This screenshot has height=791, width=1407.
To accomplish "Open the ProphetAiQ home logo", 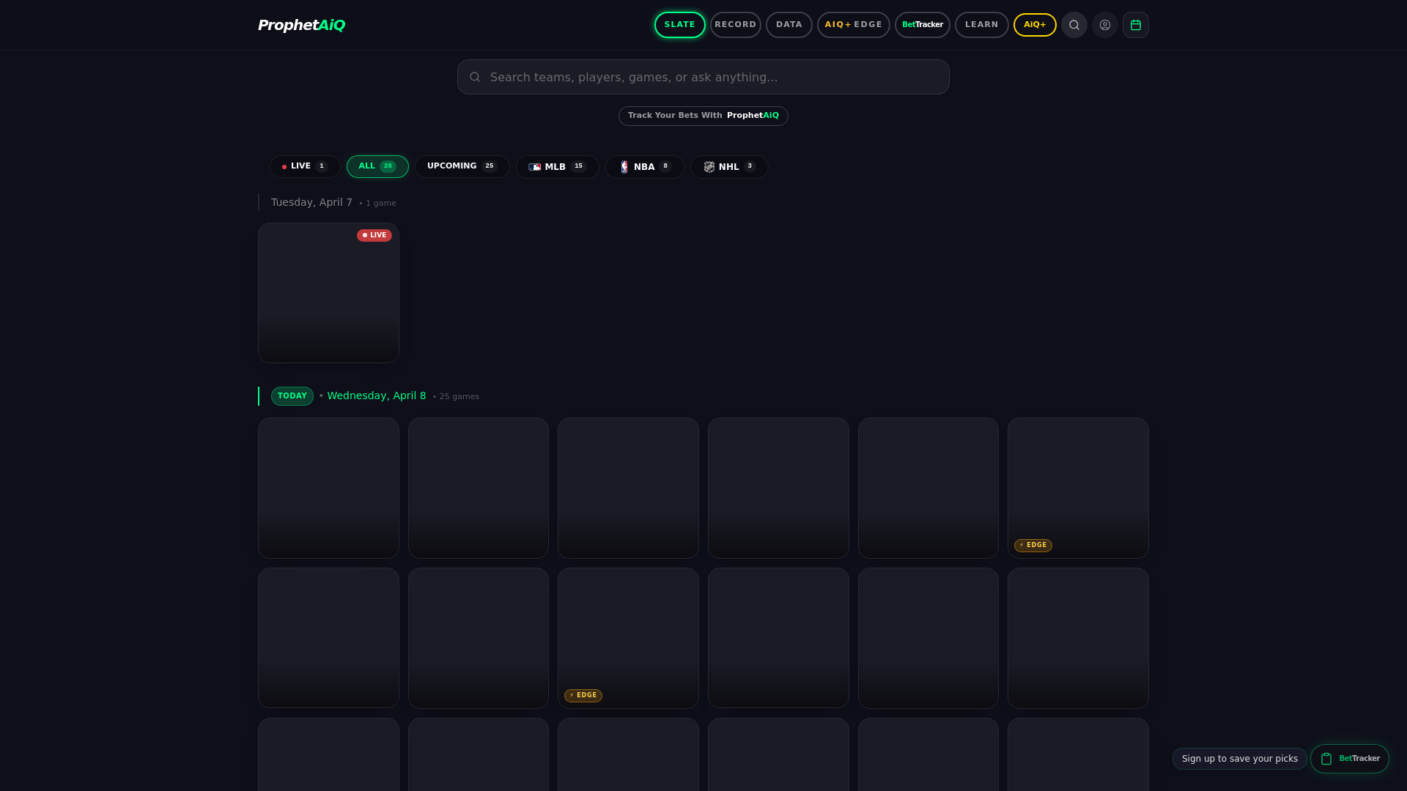I will [x=301, y=25].
